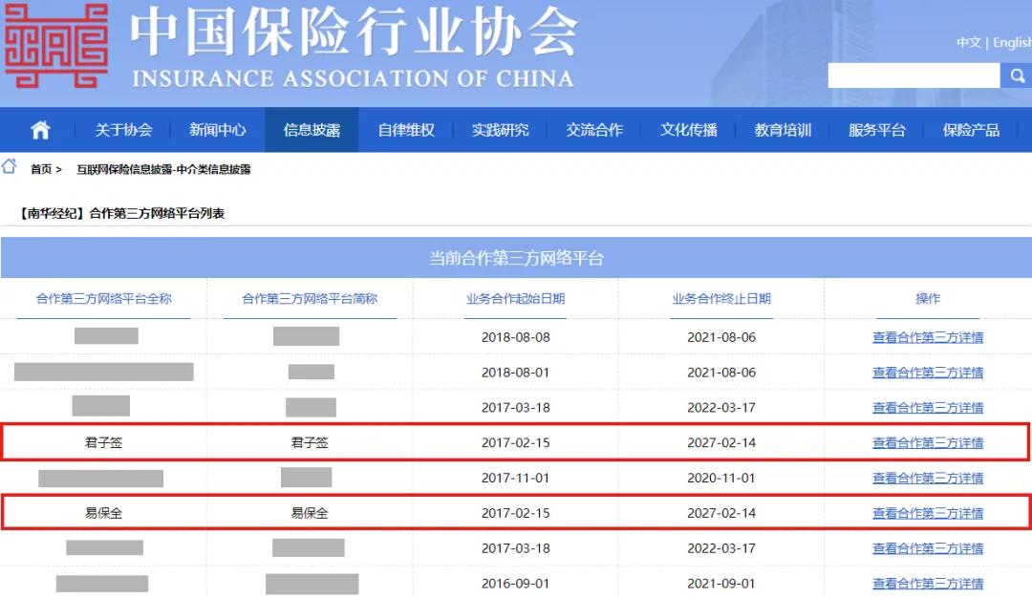Switch language to English
This screenshot has width=1032, height=598.
[x=1012, y=43]
